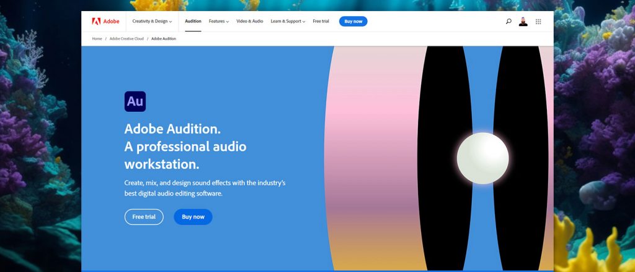Expand the Features dropdown menu

tap(219, 22)
